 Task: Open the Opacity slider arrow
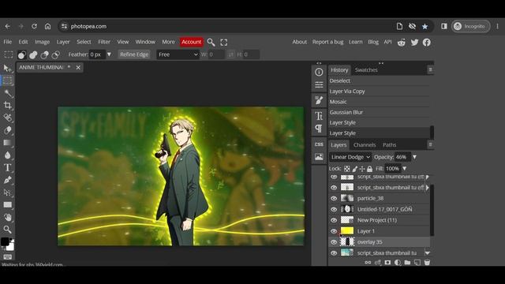click(414, 157)
